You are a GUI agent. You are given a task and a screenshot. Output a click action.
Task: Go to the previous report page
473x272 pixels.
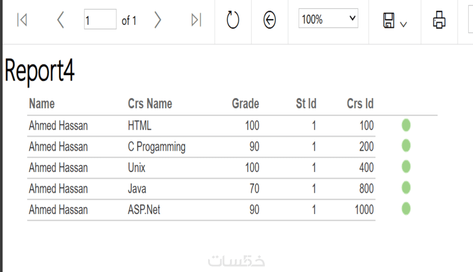(60, 20)
